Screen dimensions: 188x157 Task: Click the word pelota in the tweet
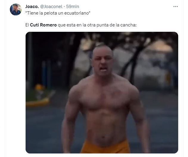point(50,13)
